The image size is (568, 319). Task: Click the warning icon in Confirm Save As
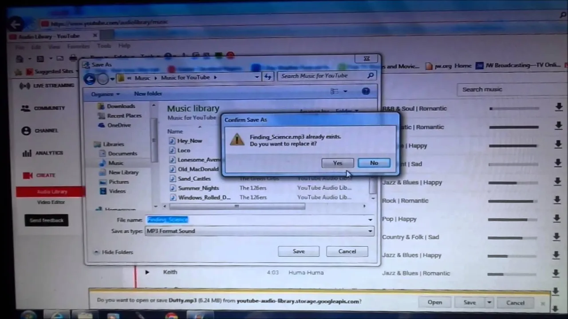coord(237,140)
